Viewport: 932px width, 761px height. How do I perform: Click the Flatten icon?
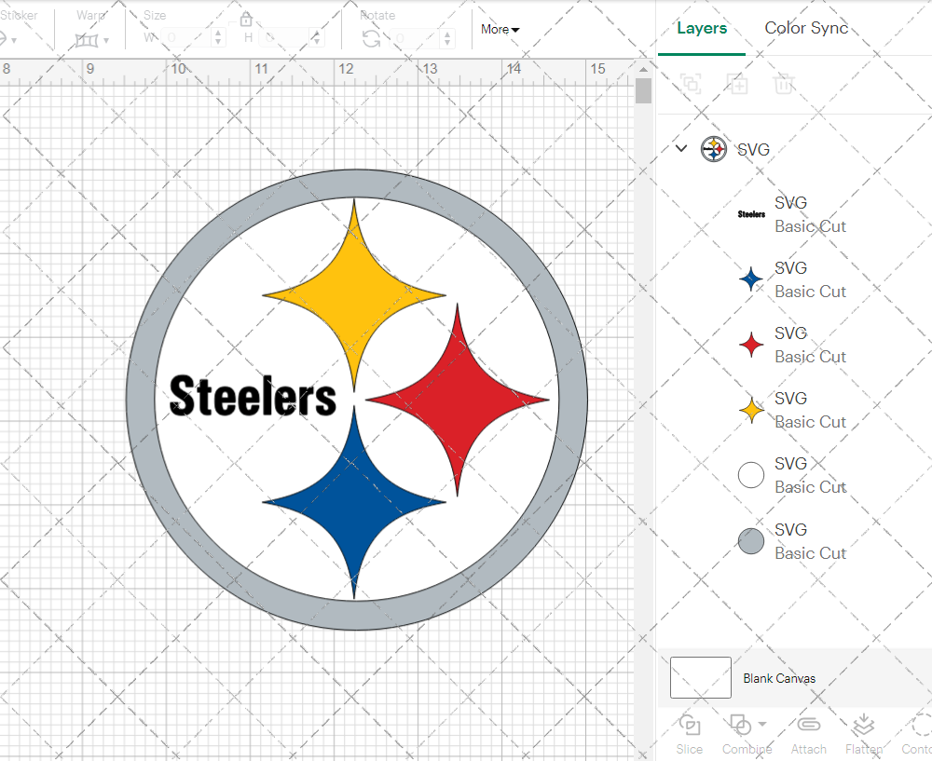click(x=863, y=726)
